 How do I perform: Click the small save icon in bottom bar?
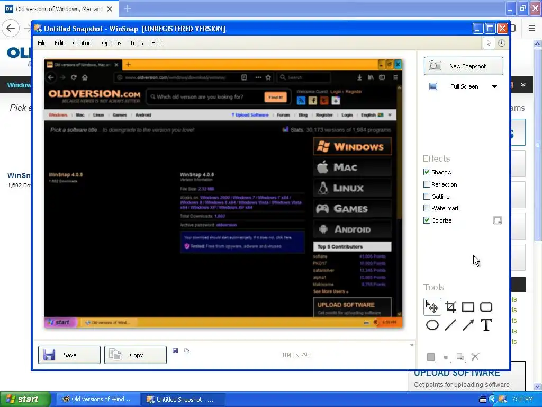(x=175, y=351)
